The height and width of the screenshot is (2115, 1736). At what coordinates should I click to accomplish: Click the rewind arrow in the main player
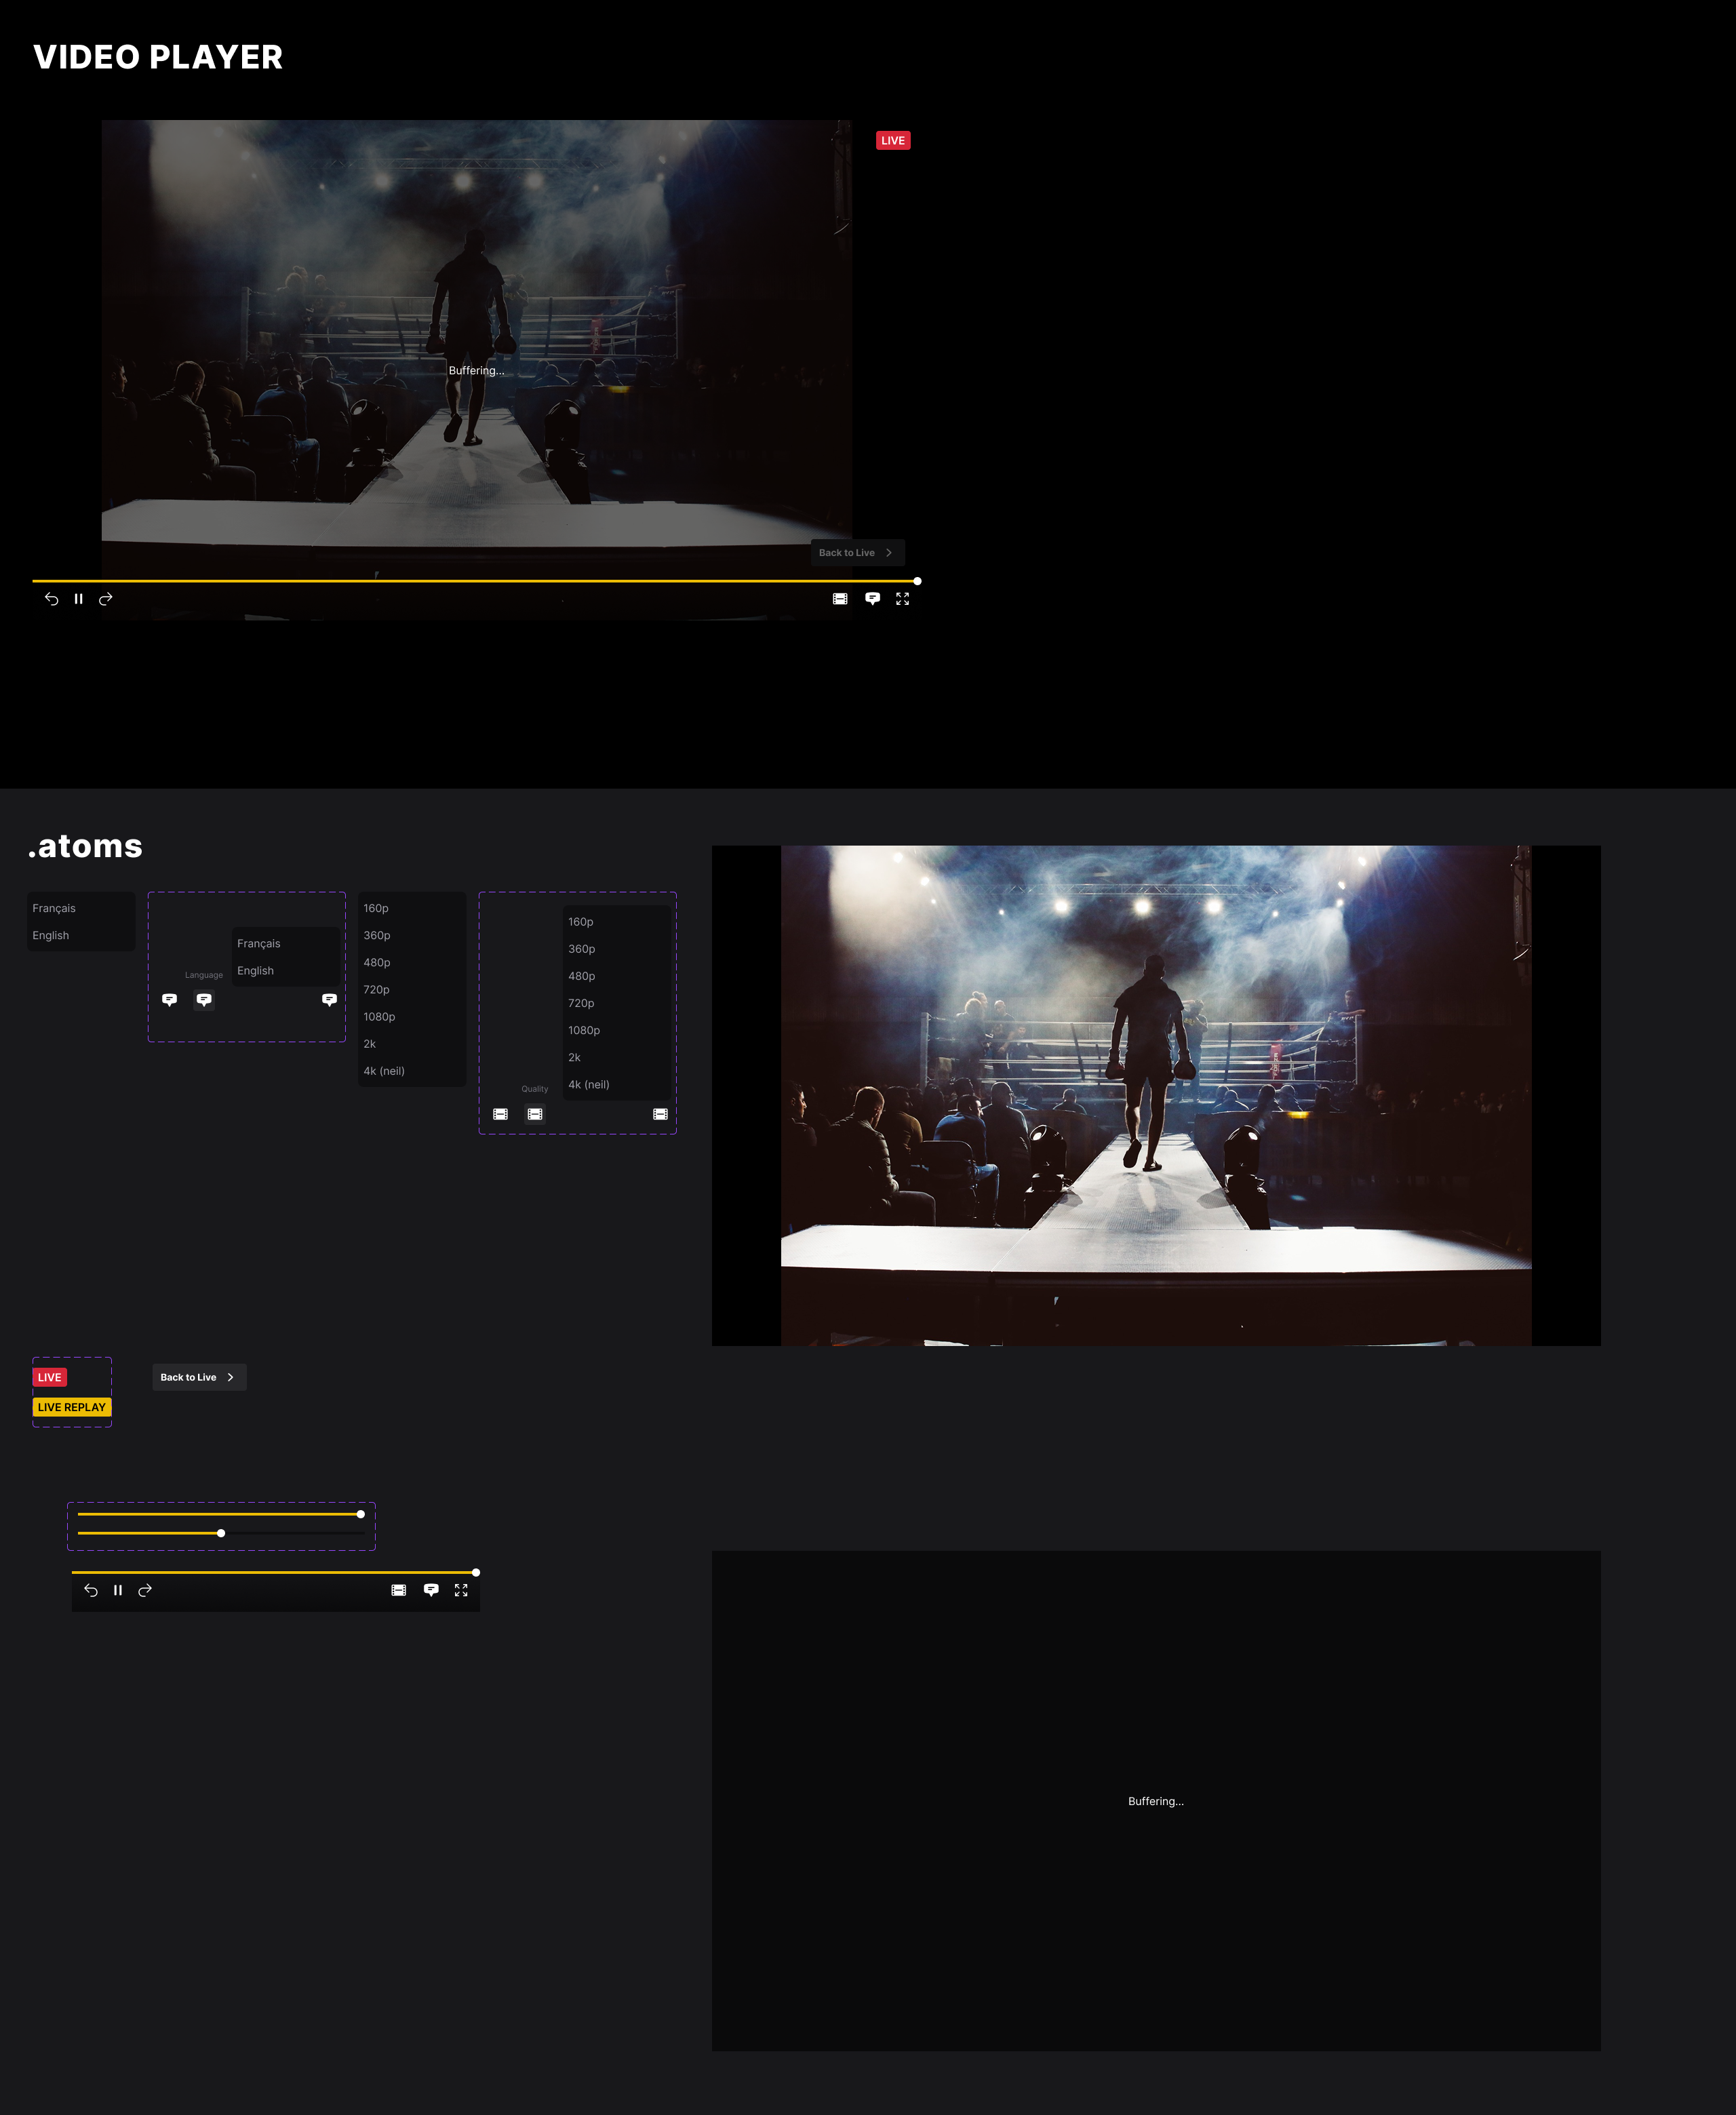click(x=51, y=599)
